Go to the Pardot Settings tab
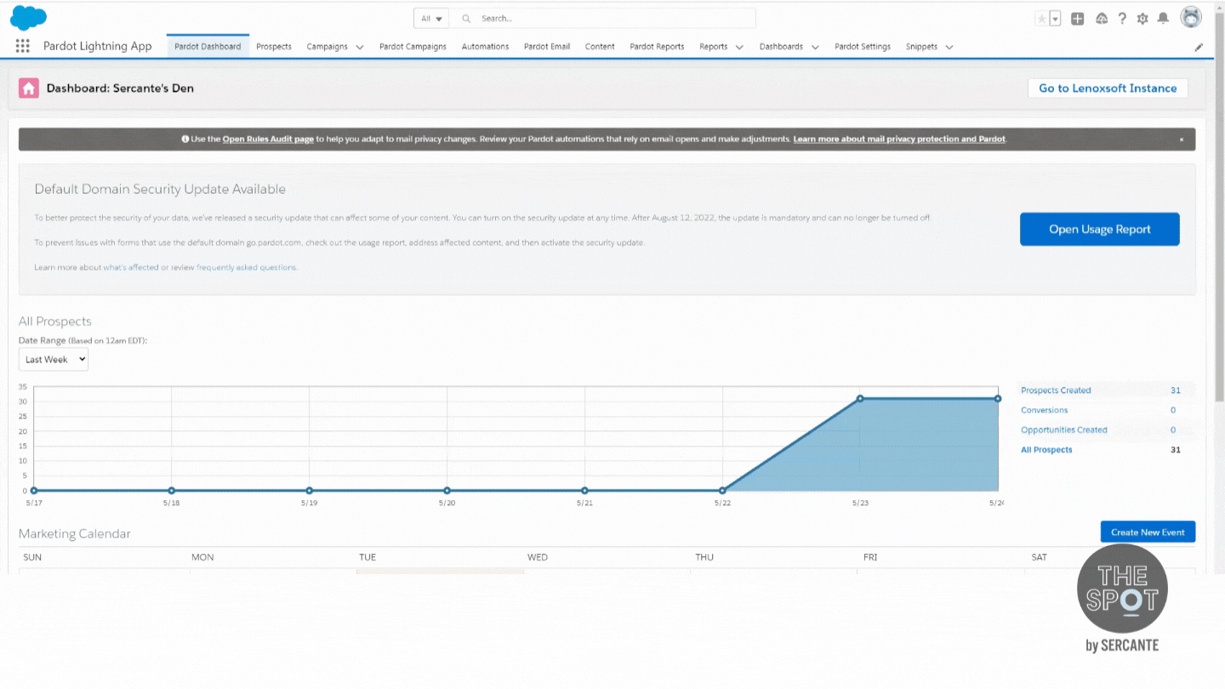 (x=863, y=47)
